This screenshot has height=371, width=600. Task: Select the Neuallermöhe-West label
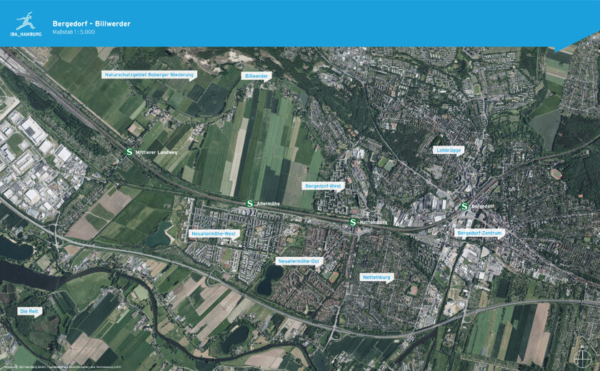214,234
